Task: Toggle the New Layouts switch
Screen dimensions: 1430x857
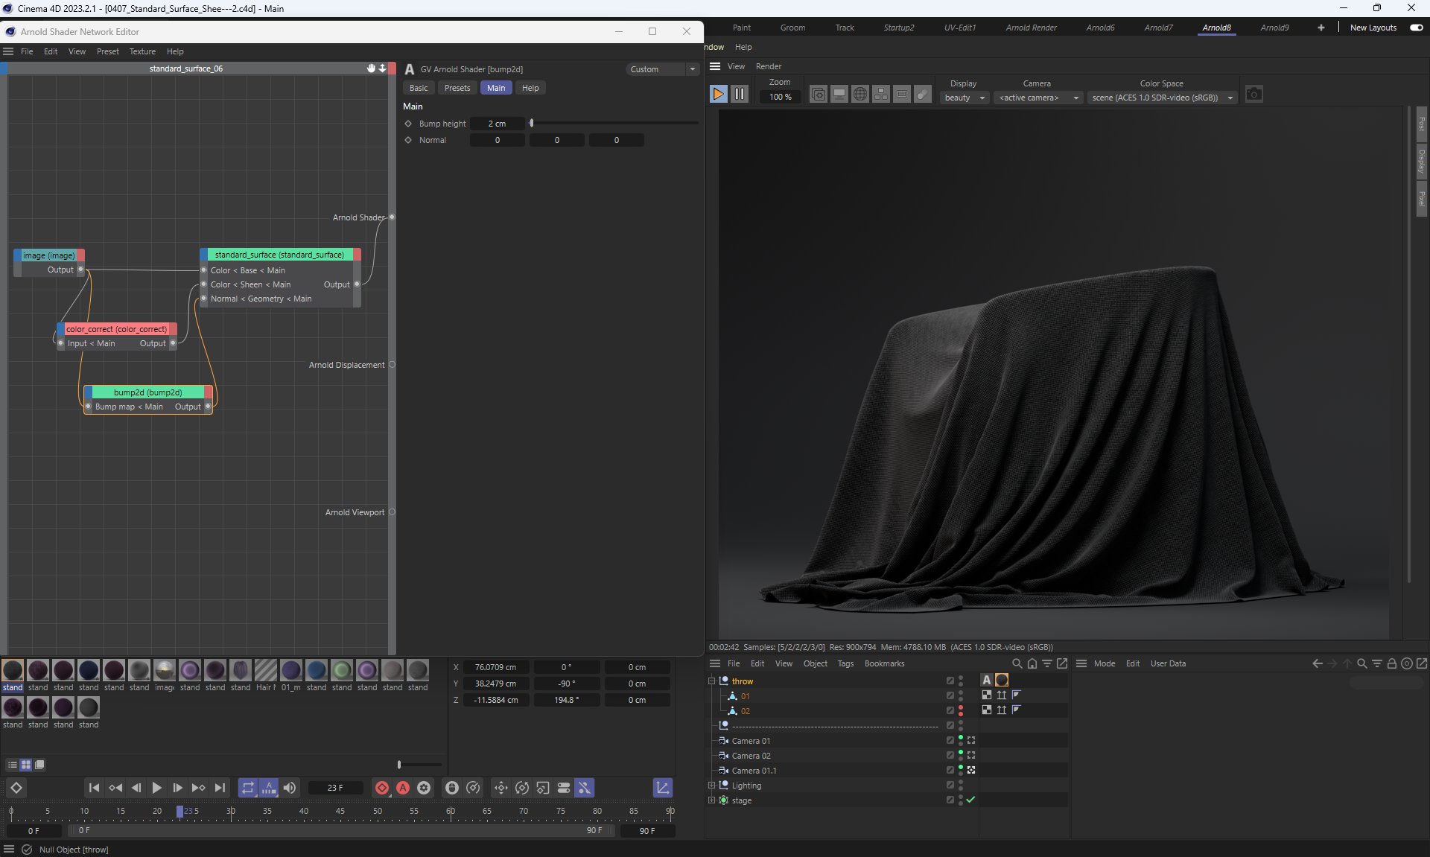Action: (x=1416, y=28)
